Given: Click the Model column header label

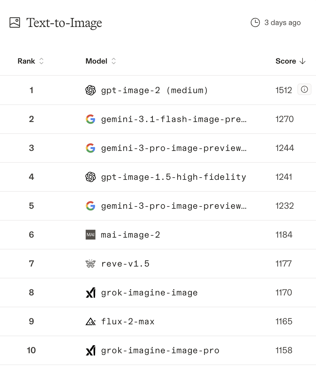Looking at the screenshot, I should coord(96,61).
